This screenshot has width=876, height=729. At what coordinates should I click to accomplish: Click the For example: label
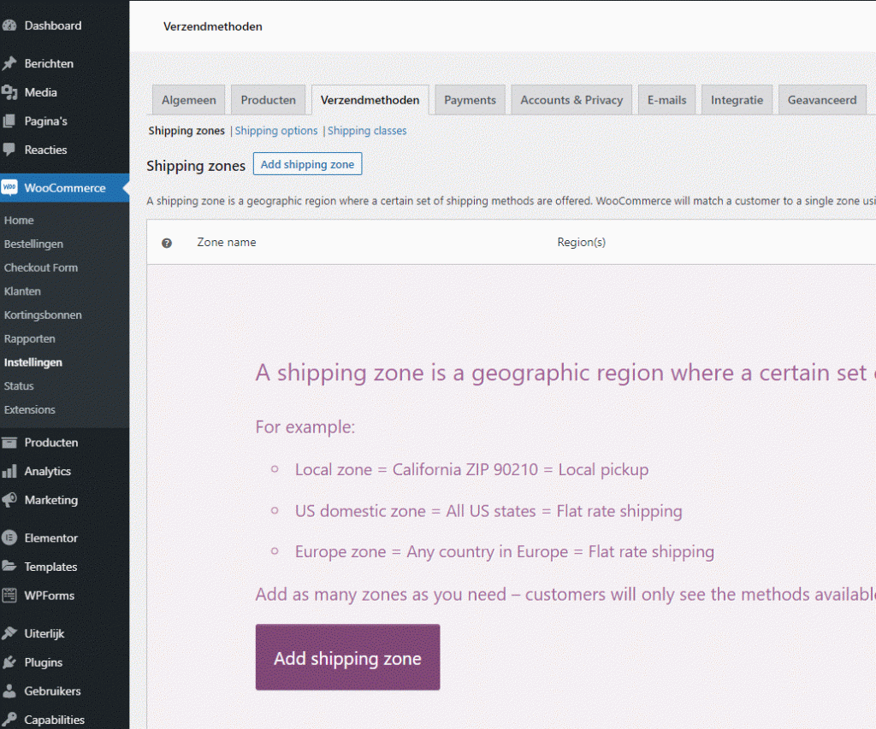[x=305, y=427]
